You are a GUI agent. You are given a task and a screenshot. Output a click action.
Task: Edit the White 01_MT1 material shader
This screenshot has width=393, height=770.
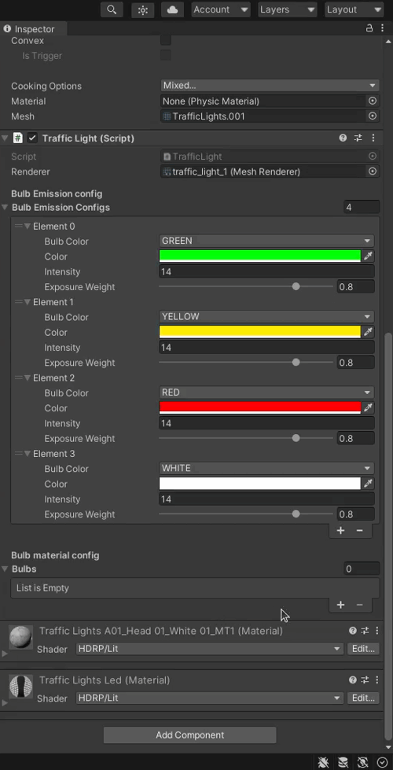[363, 649]
